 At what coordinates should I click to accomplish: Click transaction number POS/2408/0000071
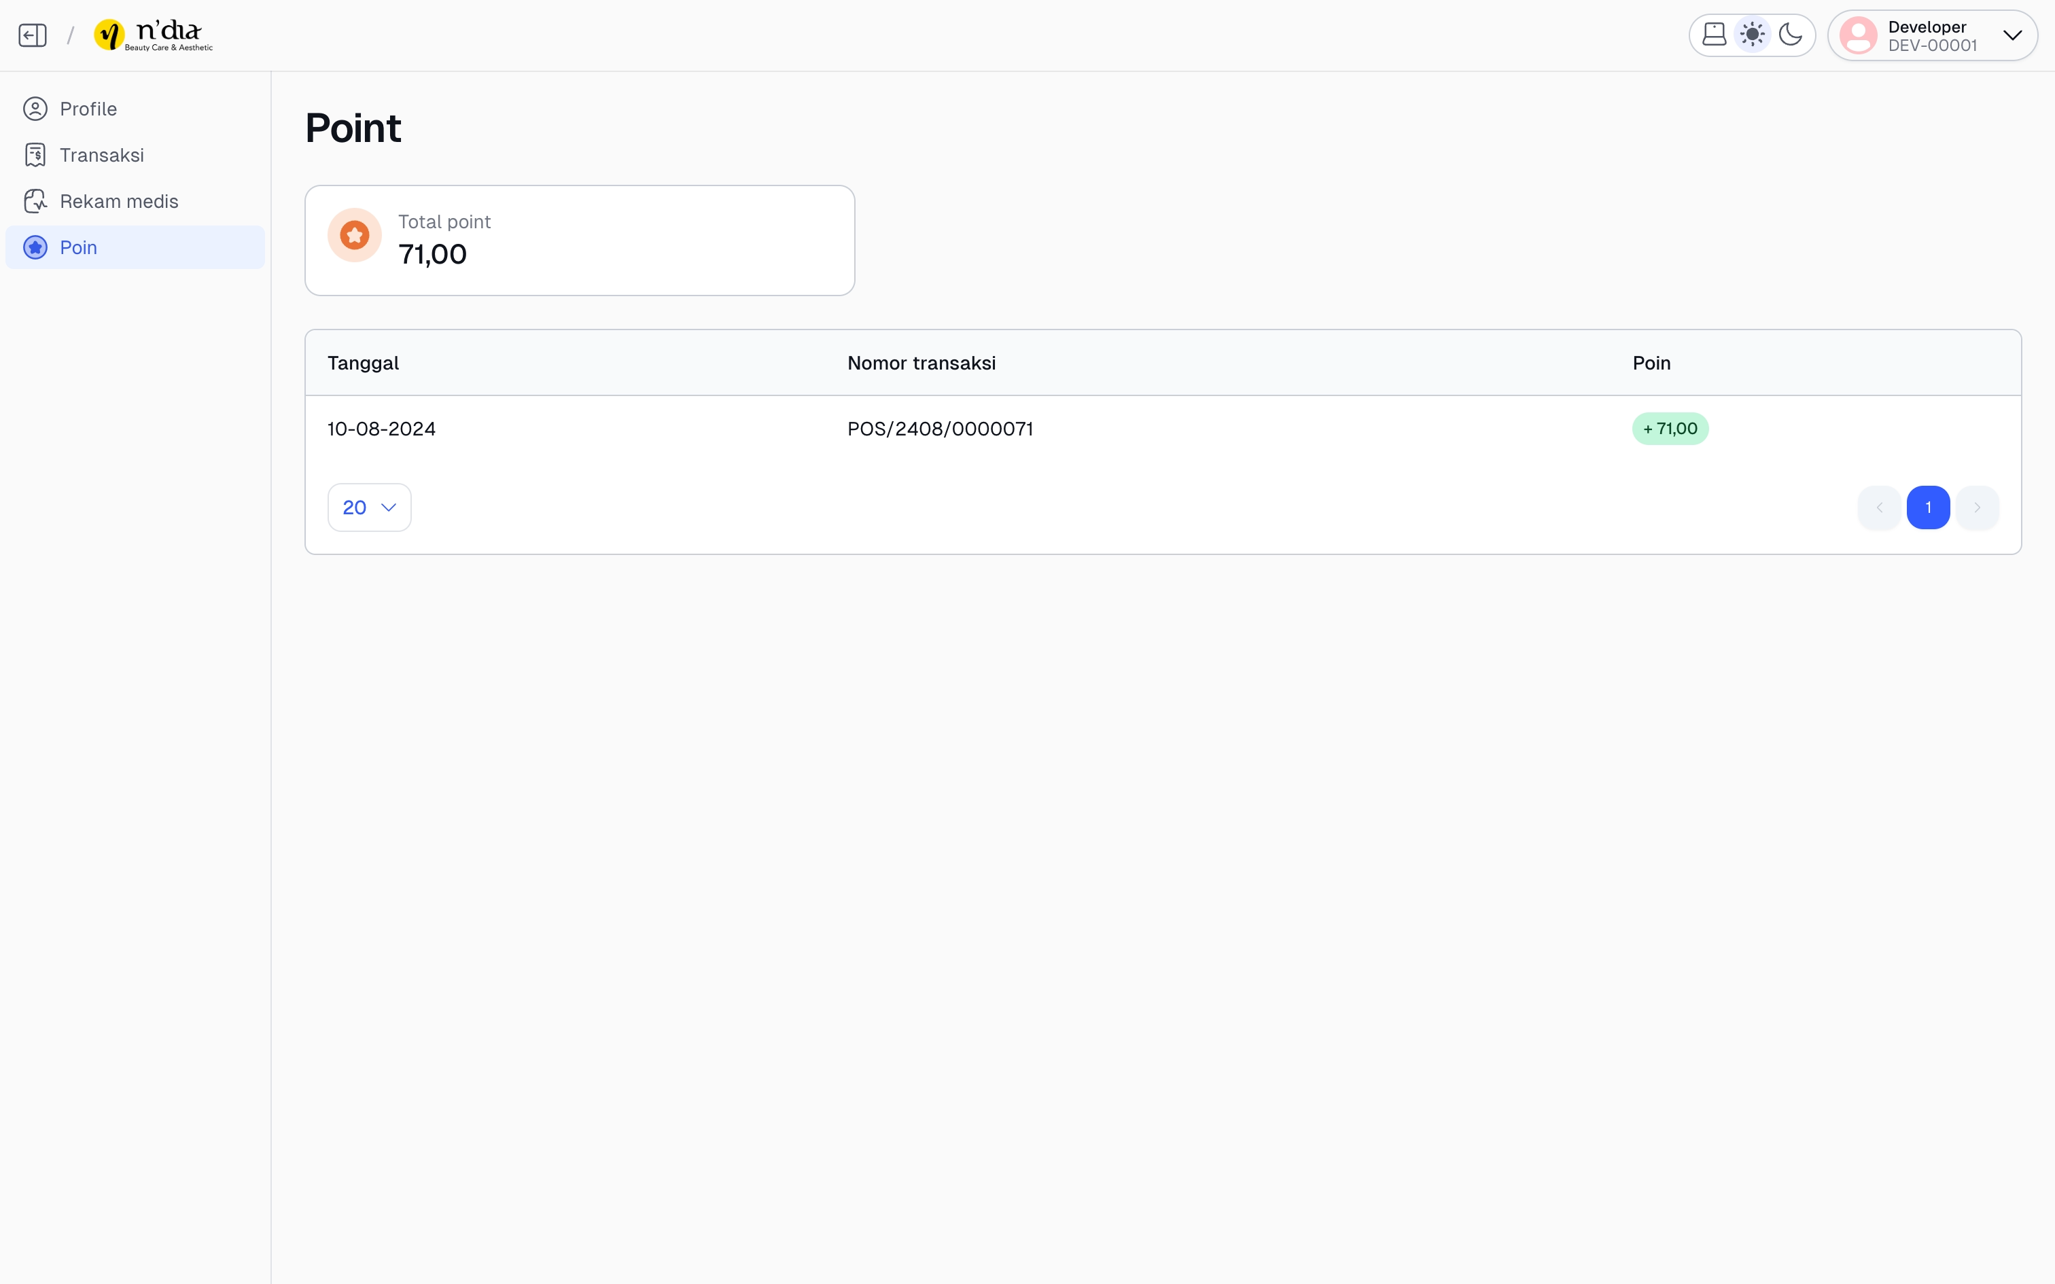[940, 429]
